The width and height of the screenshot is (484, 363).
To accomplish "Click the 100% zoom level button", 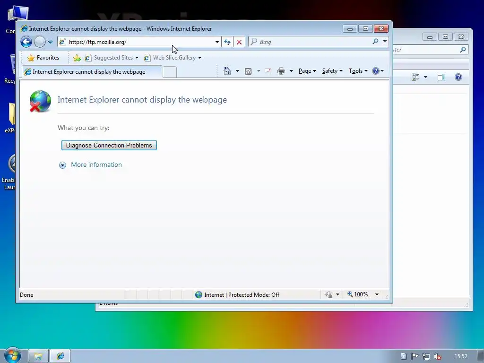I will point(358,294).
